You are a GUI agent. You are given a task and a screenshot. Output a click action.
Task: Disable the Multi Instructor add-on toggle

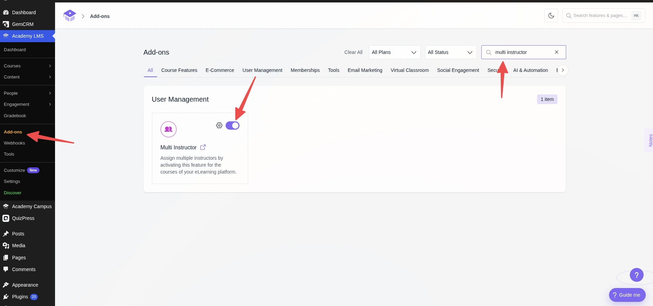[x=233, y=126]
